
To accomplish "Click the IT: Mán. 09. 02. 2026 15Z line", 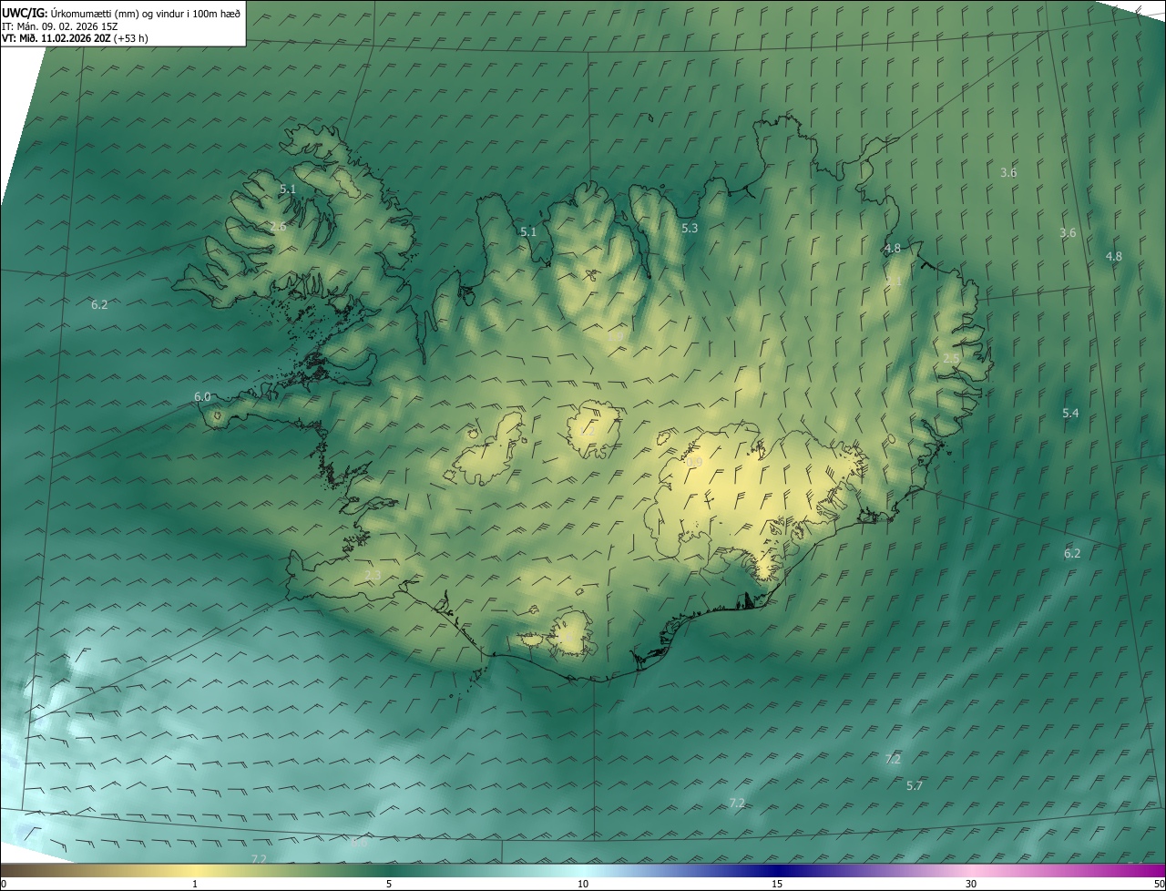I will click(x=60, y=26).
